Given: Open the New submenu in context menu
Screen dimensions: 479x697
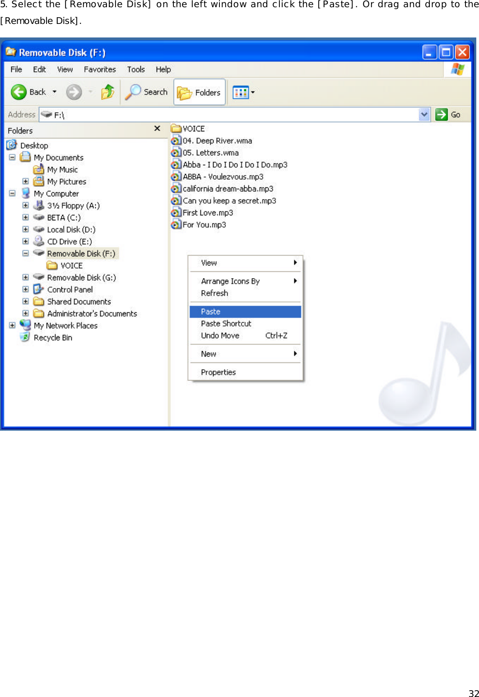Looking at the screenshot, I should click(x=245, y=354).
